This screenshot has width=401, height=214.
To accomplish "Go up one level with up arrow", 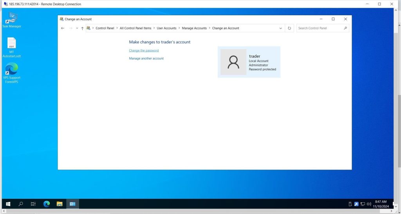I will [x=82, y=29].
